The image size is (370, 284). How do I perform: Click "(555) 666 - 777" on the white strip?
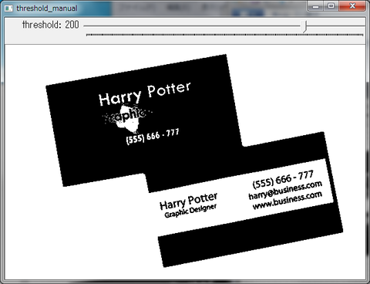click(283, 180)
